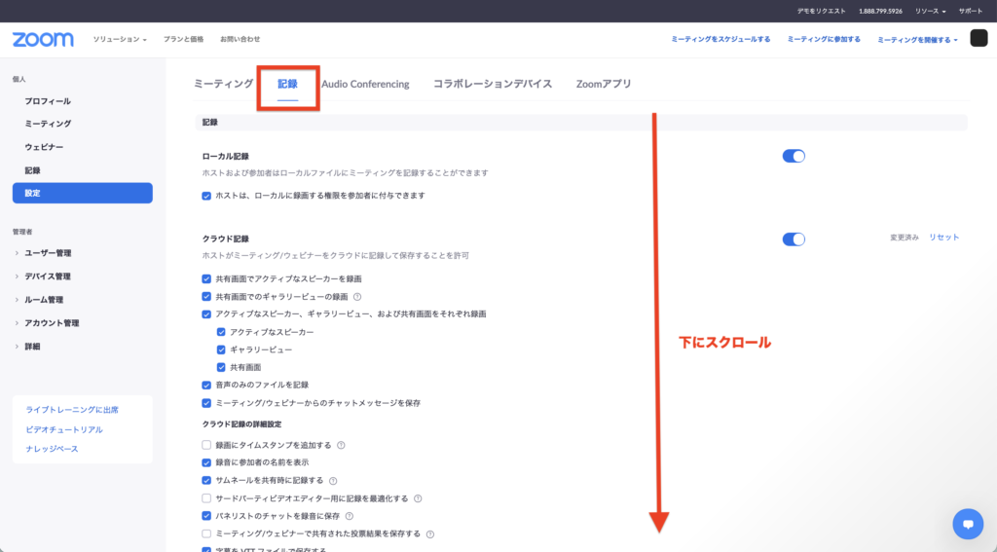The height and width of the screenshot is (552, 997).
Task: Click the Zoom logo in the header
Action: coord(43,39)
